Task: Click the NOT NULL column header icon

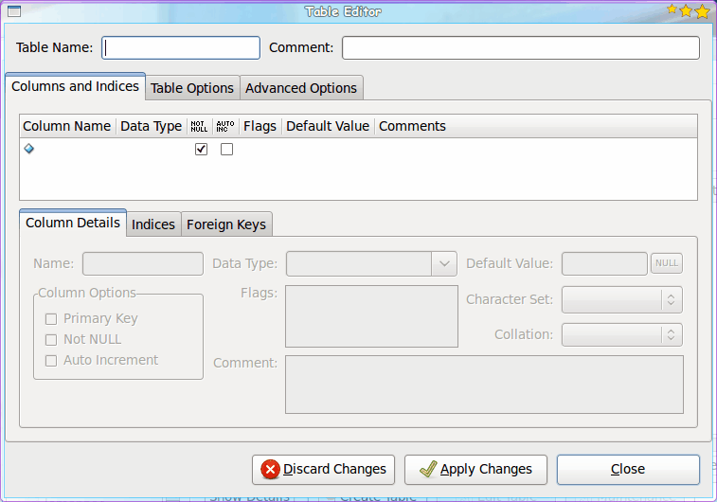Action: pyautogui.click(x=199, y=125)
